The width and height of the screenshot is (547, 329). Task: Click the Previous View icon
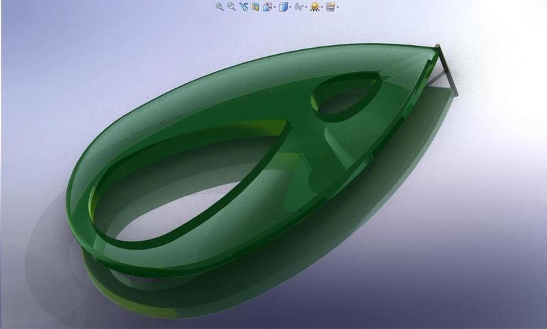pyautogui.click(x=243, y=7)
